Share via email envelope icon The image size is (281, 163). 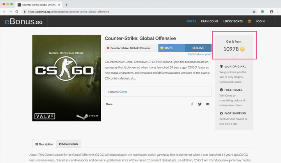(208, 104)
